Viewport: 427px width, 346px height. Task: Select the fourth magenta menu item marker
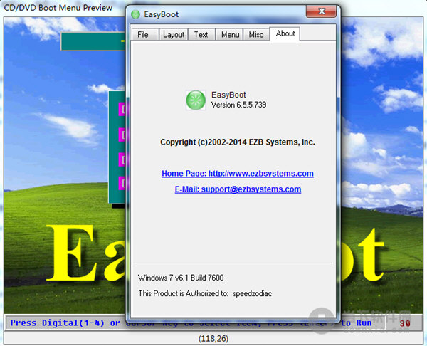(x=122, y=183)
